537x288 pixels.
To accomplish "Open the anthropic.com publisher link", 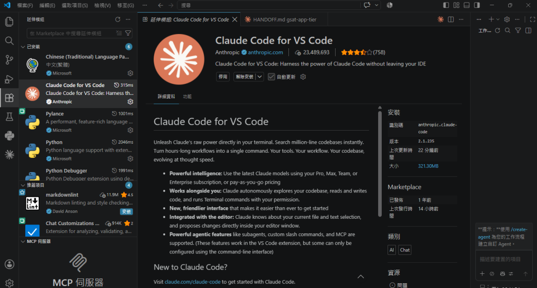I will click(x=265, y=52).
